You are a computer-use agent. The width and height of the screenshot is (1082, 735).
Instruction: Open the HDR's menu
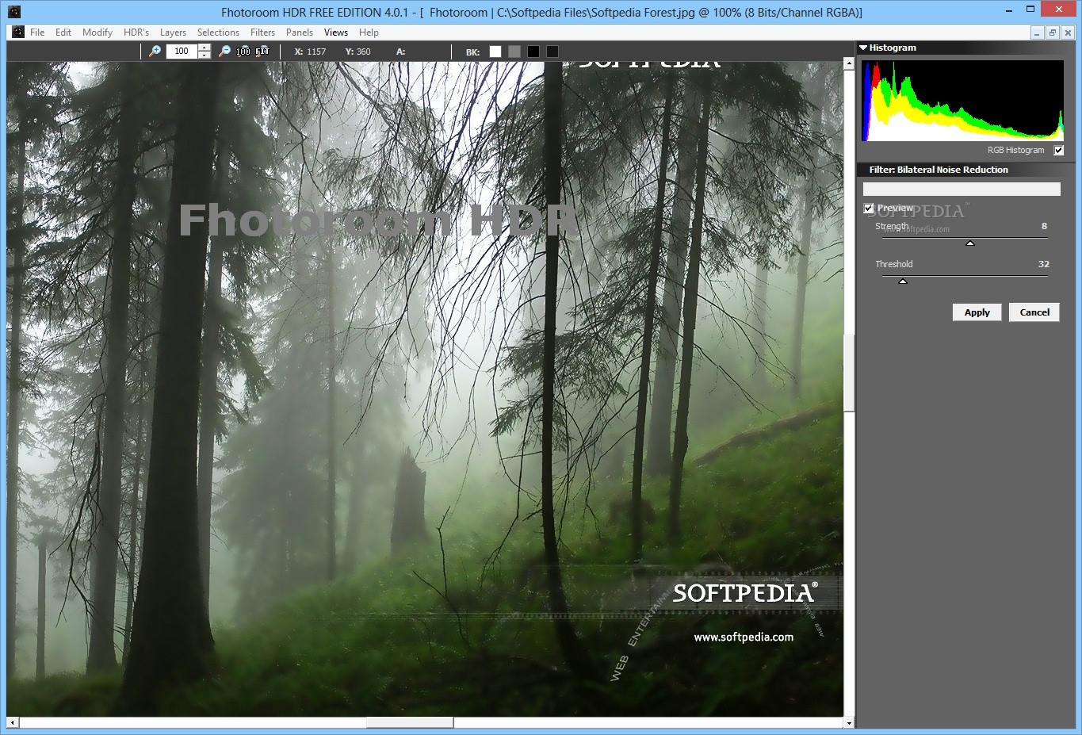coord(136,33)
